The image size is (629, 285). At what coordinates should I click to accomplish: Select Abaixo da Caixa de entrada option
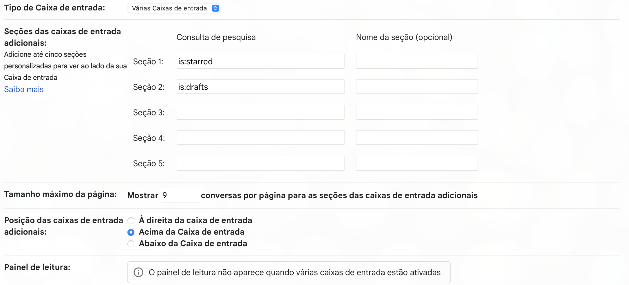point(131,244)
